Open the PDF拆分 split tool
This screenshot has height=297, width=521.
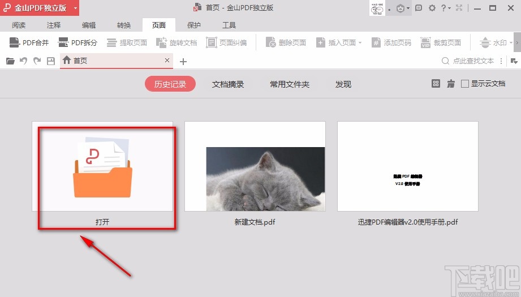tap(77, 42)
